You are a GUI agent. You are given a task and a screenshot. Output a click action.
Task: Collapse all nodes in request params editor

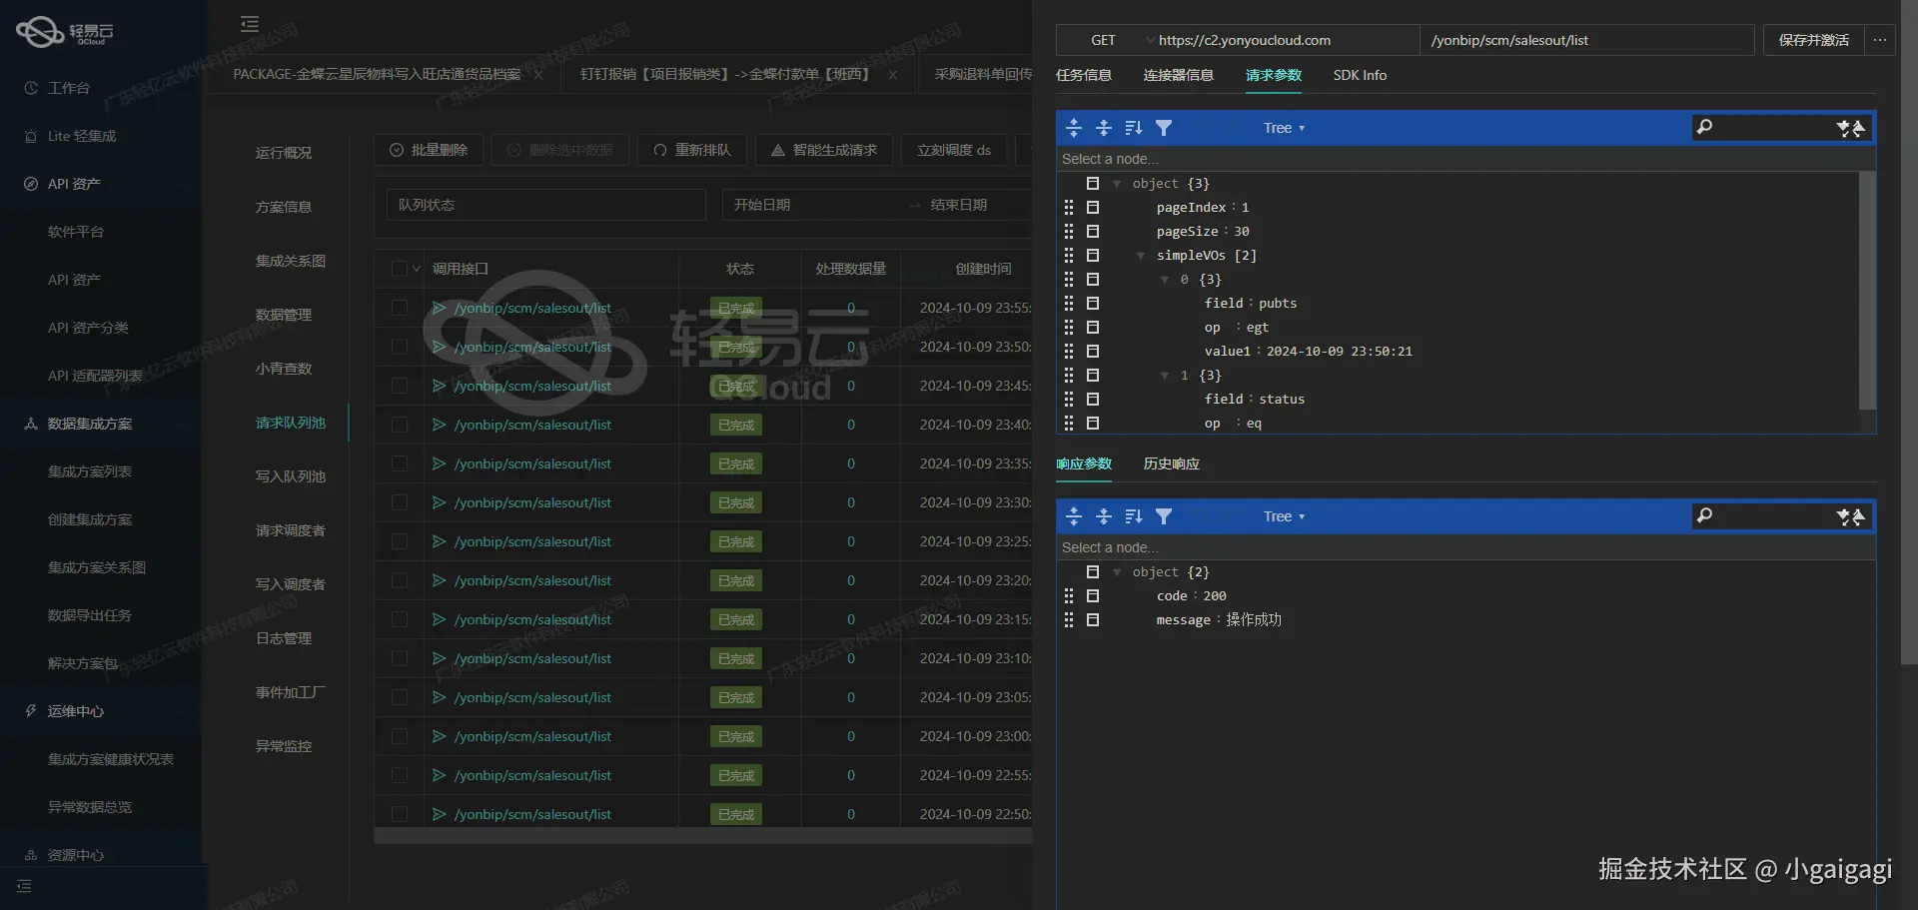(x=1104, y=128)
